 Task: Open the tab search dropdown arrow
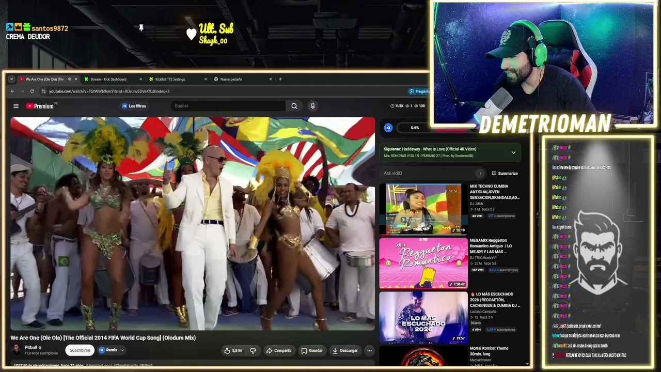pyautogui.click(x=11, y=79)
